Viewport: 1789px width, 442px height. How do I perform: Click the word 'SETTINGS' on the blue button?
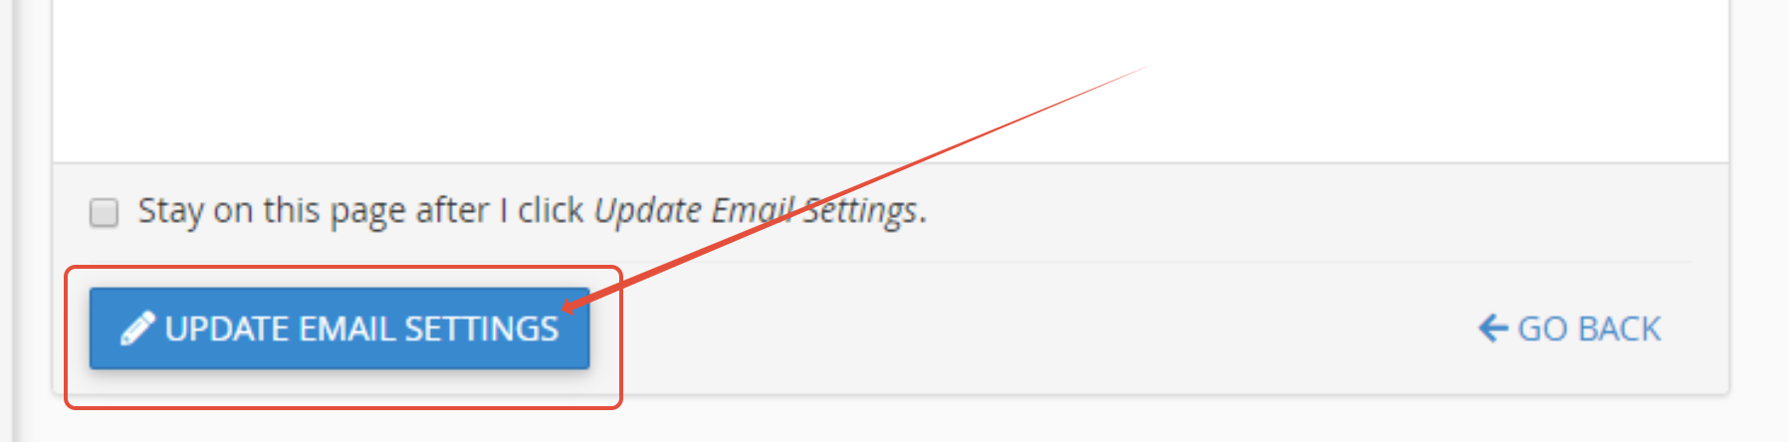[482, 329]
